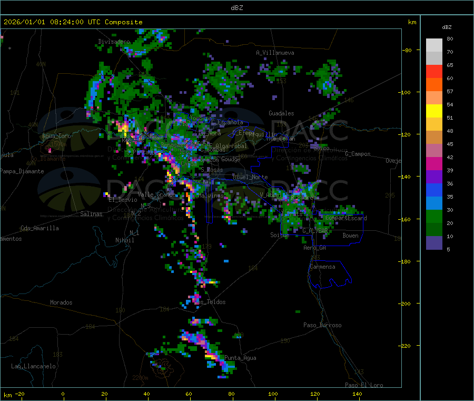Click the blue 35 dBZ legend swatch

coord(434,190)
